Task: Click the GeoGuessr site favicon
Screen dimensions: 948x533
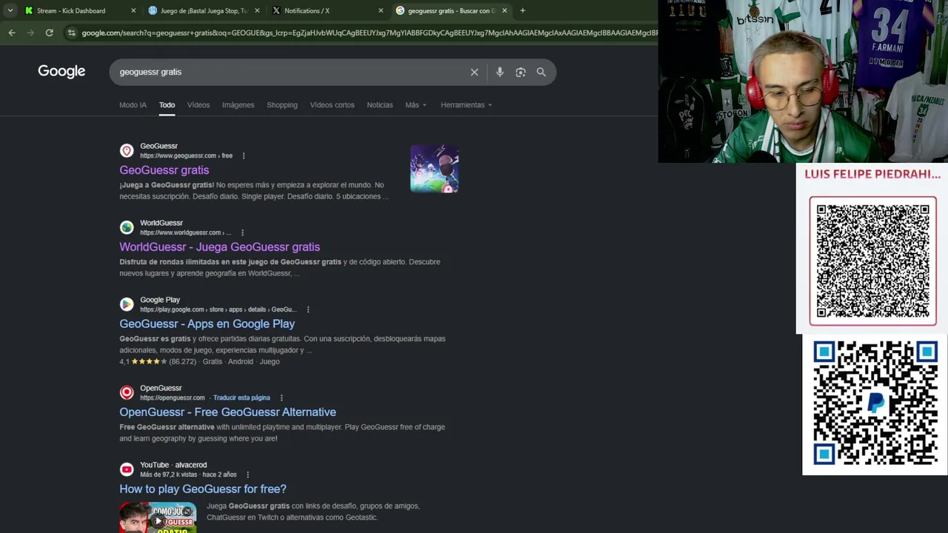Action: pyautogui.click(x=127, y=151)
